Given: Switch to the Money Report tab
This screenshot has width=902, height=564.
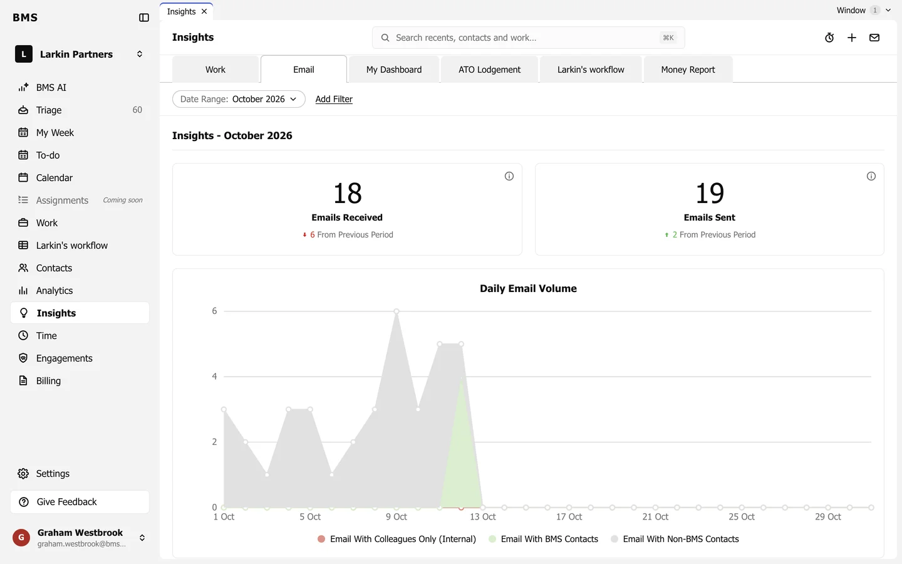Looking at the screenshot, I should [x=688, y=70].
